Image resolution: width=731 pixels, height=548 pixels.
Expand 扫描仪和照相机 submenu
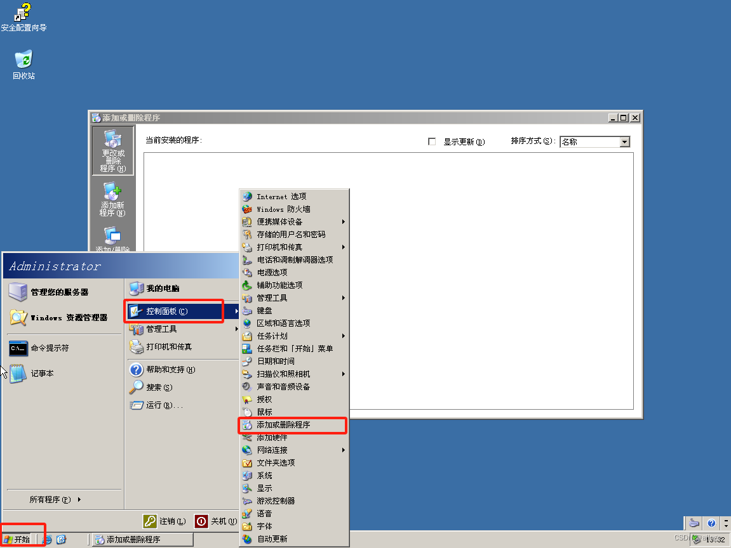point(294,374)
